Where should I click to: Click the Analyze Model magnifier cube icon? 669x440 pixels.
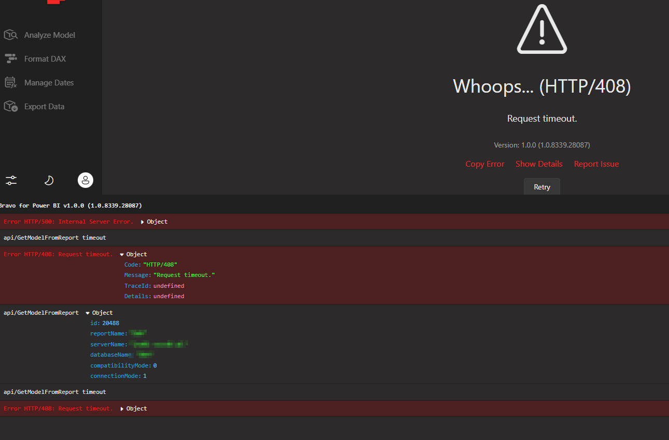coord(11,35)
